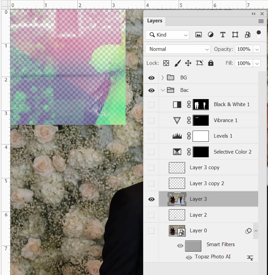Lock artboard nesting icon
268x275 pixels.
click(x=199, y=63)
